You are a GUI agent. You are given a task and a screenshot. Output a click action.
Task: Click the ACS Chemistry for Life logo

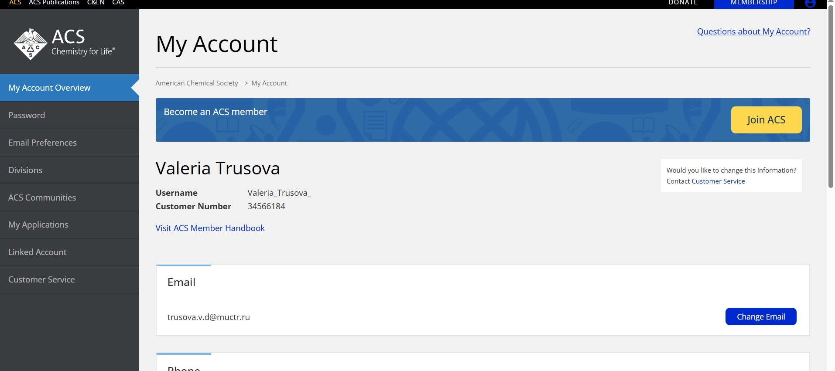tap(64, 44)
